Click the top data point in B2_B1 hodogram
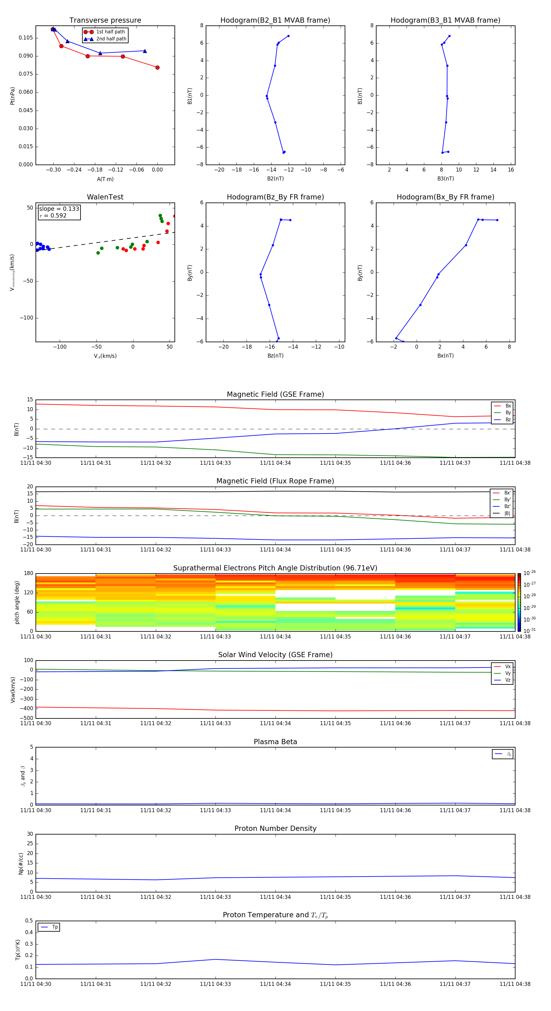 pos(288,36)
